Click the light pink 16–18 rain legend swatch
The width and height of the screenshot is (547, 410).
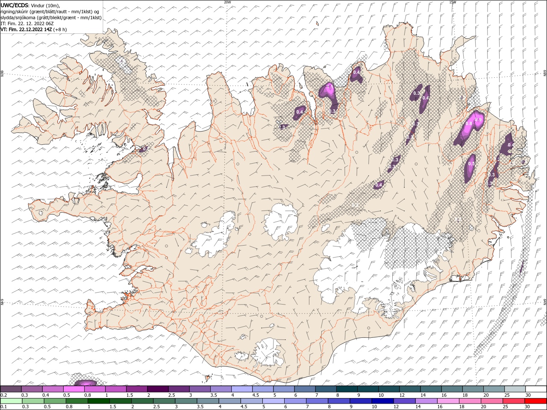tap(447, 401)
